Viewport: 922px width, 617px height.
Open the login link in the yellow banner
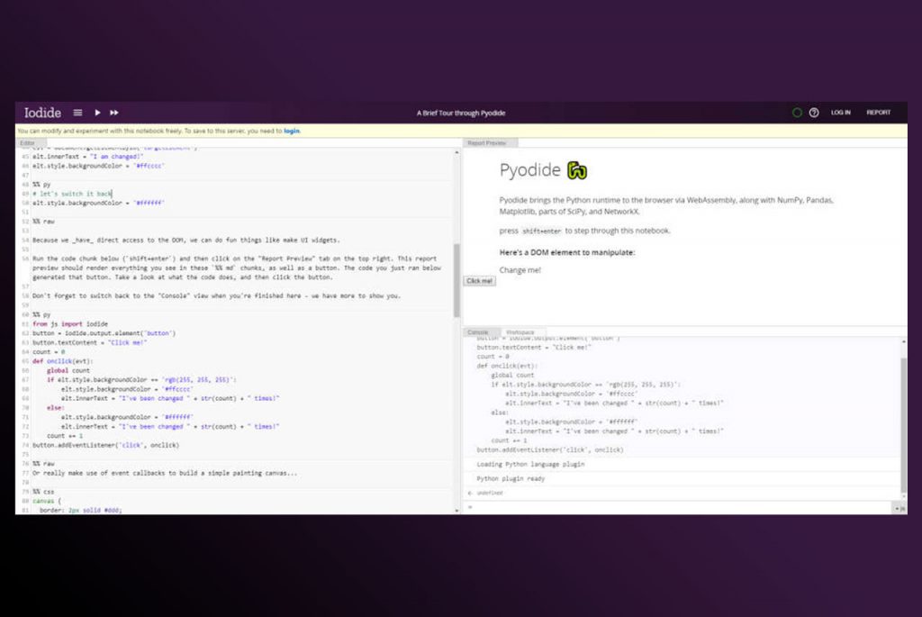click(x=292, y=130)
